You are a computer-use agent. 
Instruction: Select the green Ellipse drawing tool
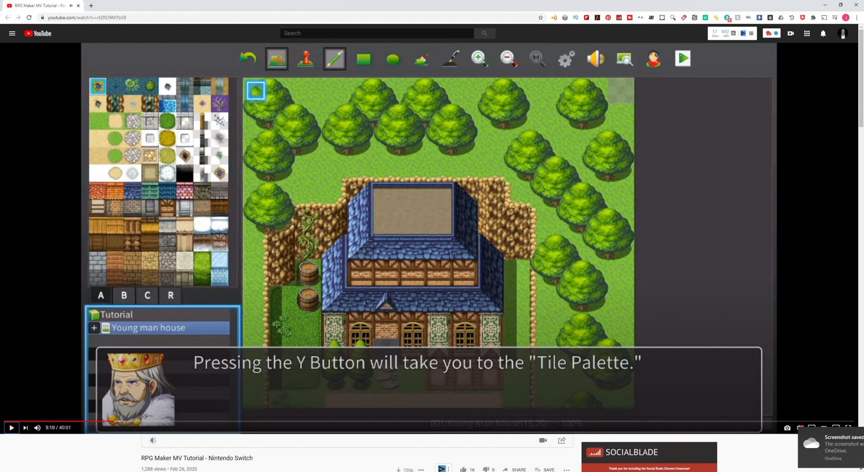click(393, 59)
